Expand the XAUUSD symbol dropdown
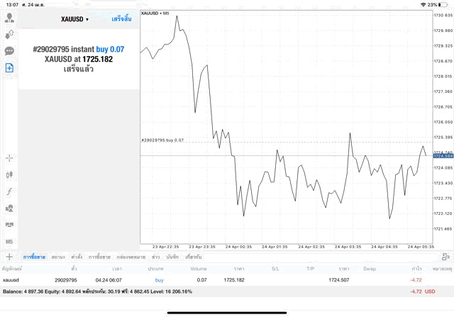The height and width of the screenshot is (317, 454). (74, 19)
